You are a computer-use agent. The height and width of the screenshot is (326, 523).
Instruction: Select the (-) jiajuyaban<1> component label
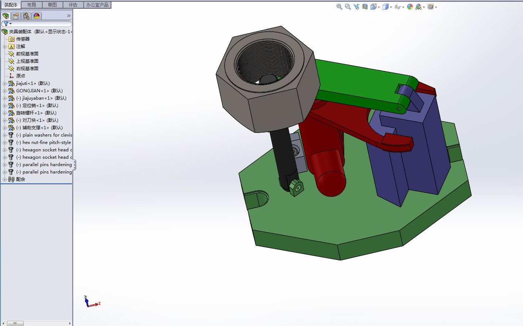click(x=41, y=98)
